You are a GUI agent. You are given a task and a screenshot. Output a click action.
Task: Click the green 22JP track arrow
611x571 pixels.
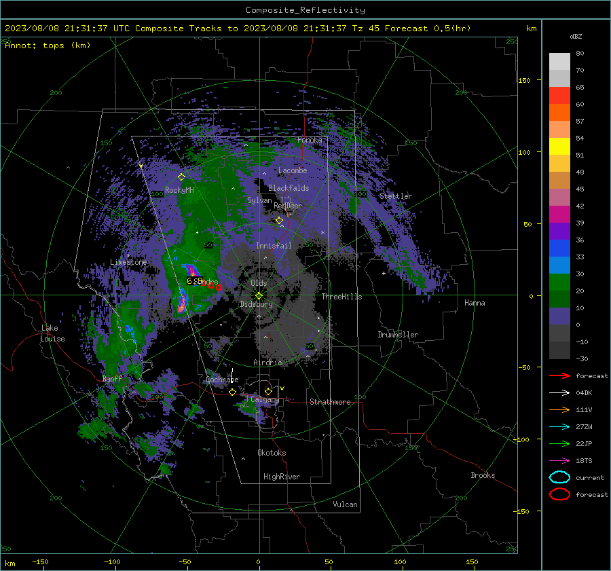tap(559, 443)
